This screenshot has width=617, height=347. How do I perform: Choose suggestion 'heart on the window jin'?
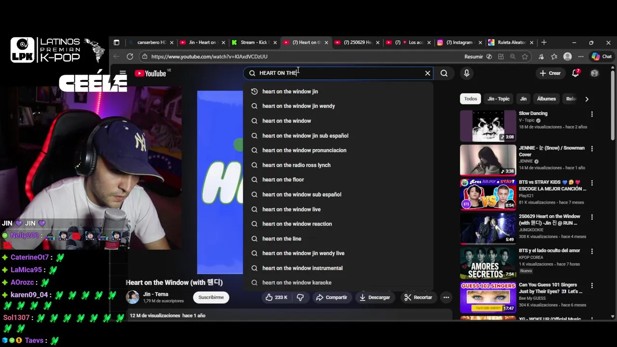[337, 92]
